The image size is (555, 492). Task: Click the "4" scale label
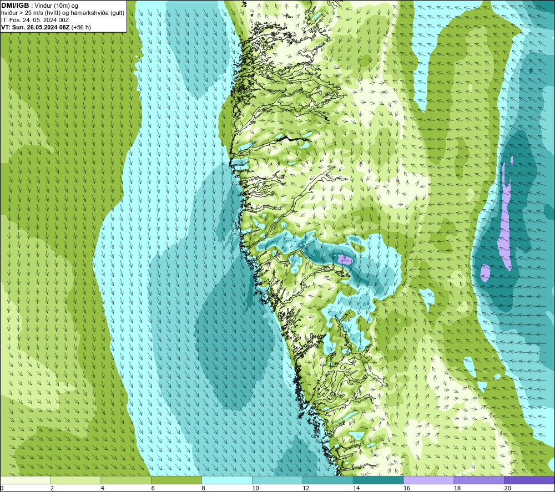pyautogui.click(x=102, y=488)
